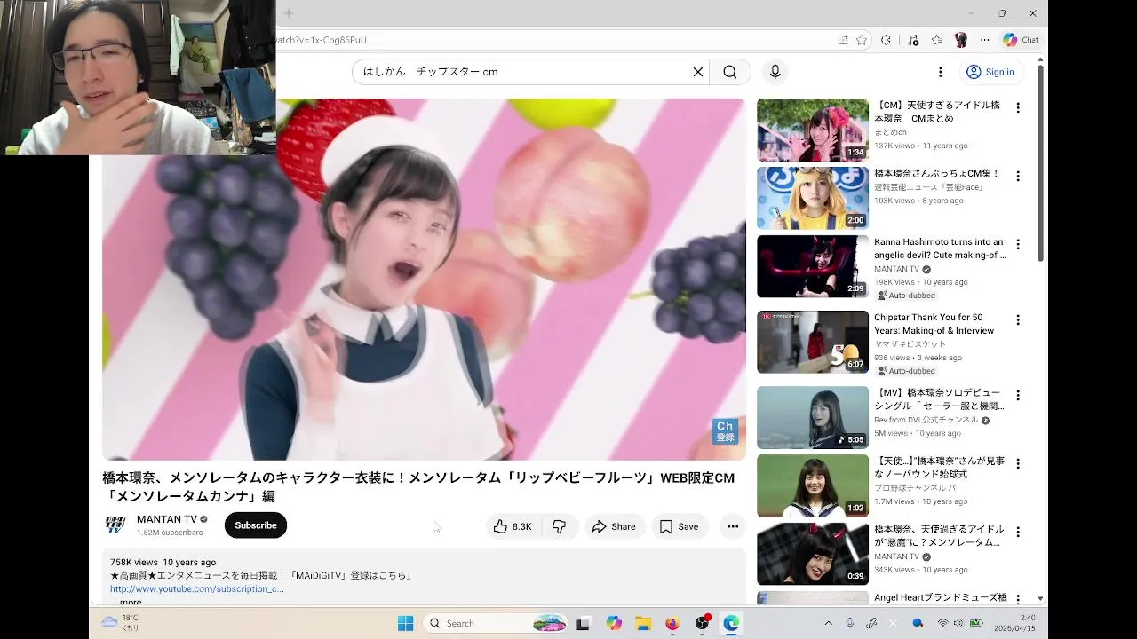The width and height of the screenshot is (1137, 639).
Task: Click the video player to pause
Action: [424, 280]
